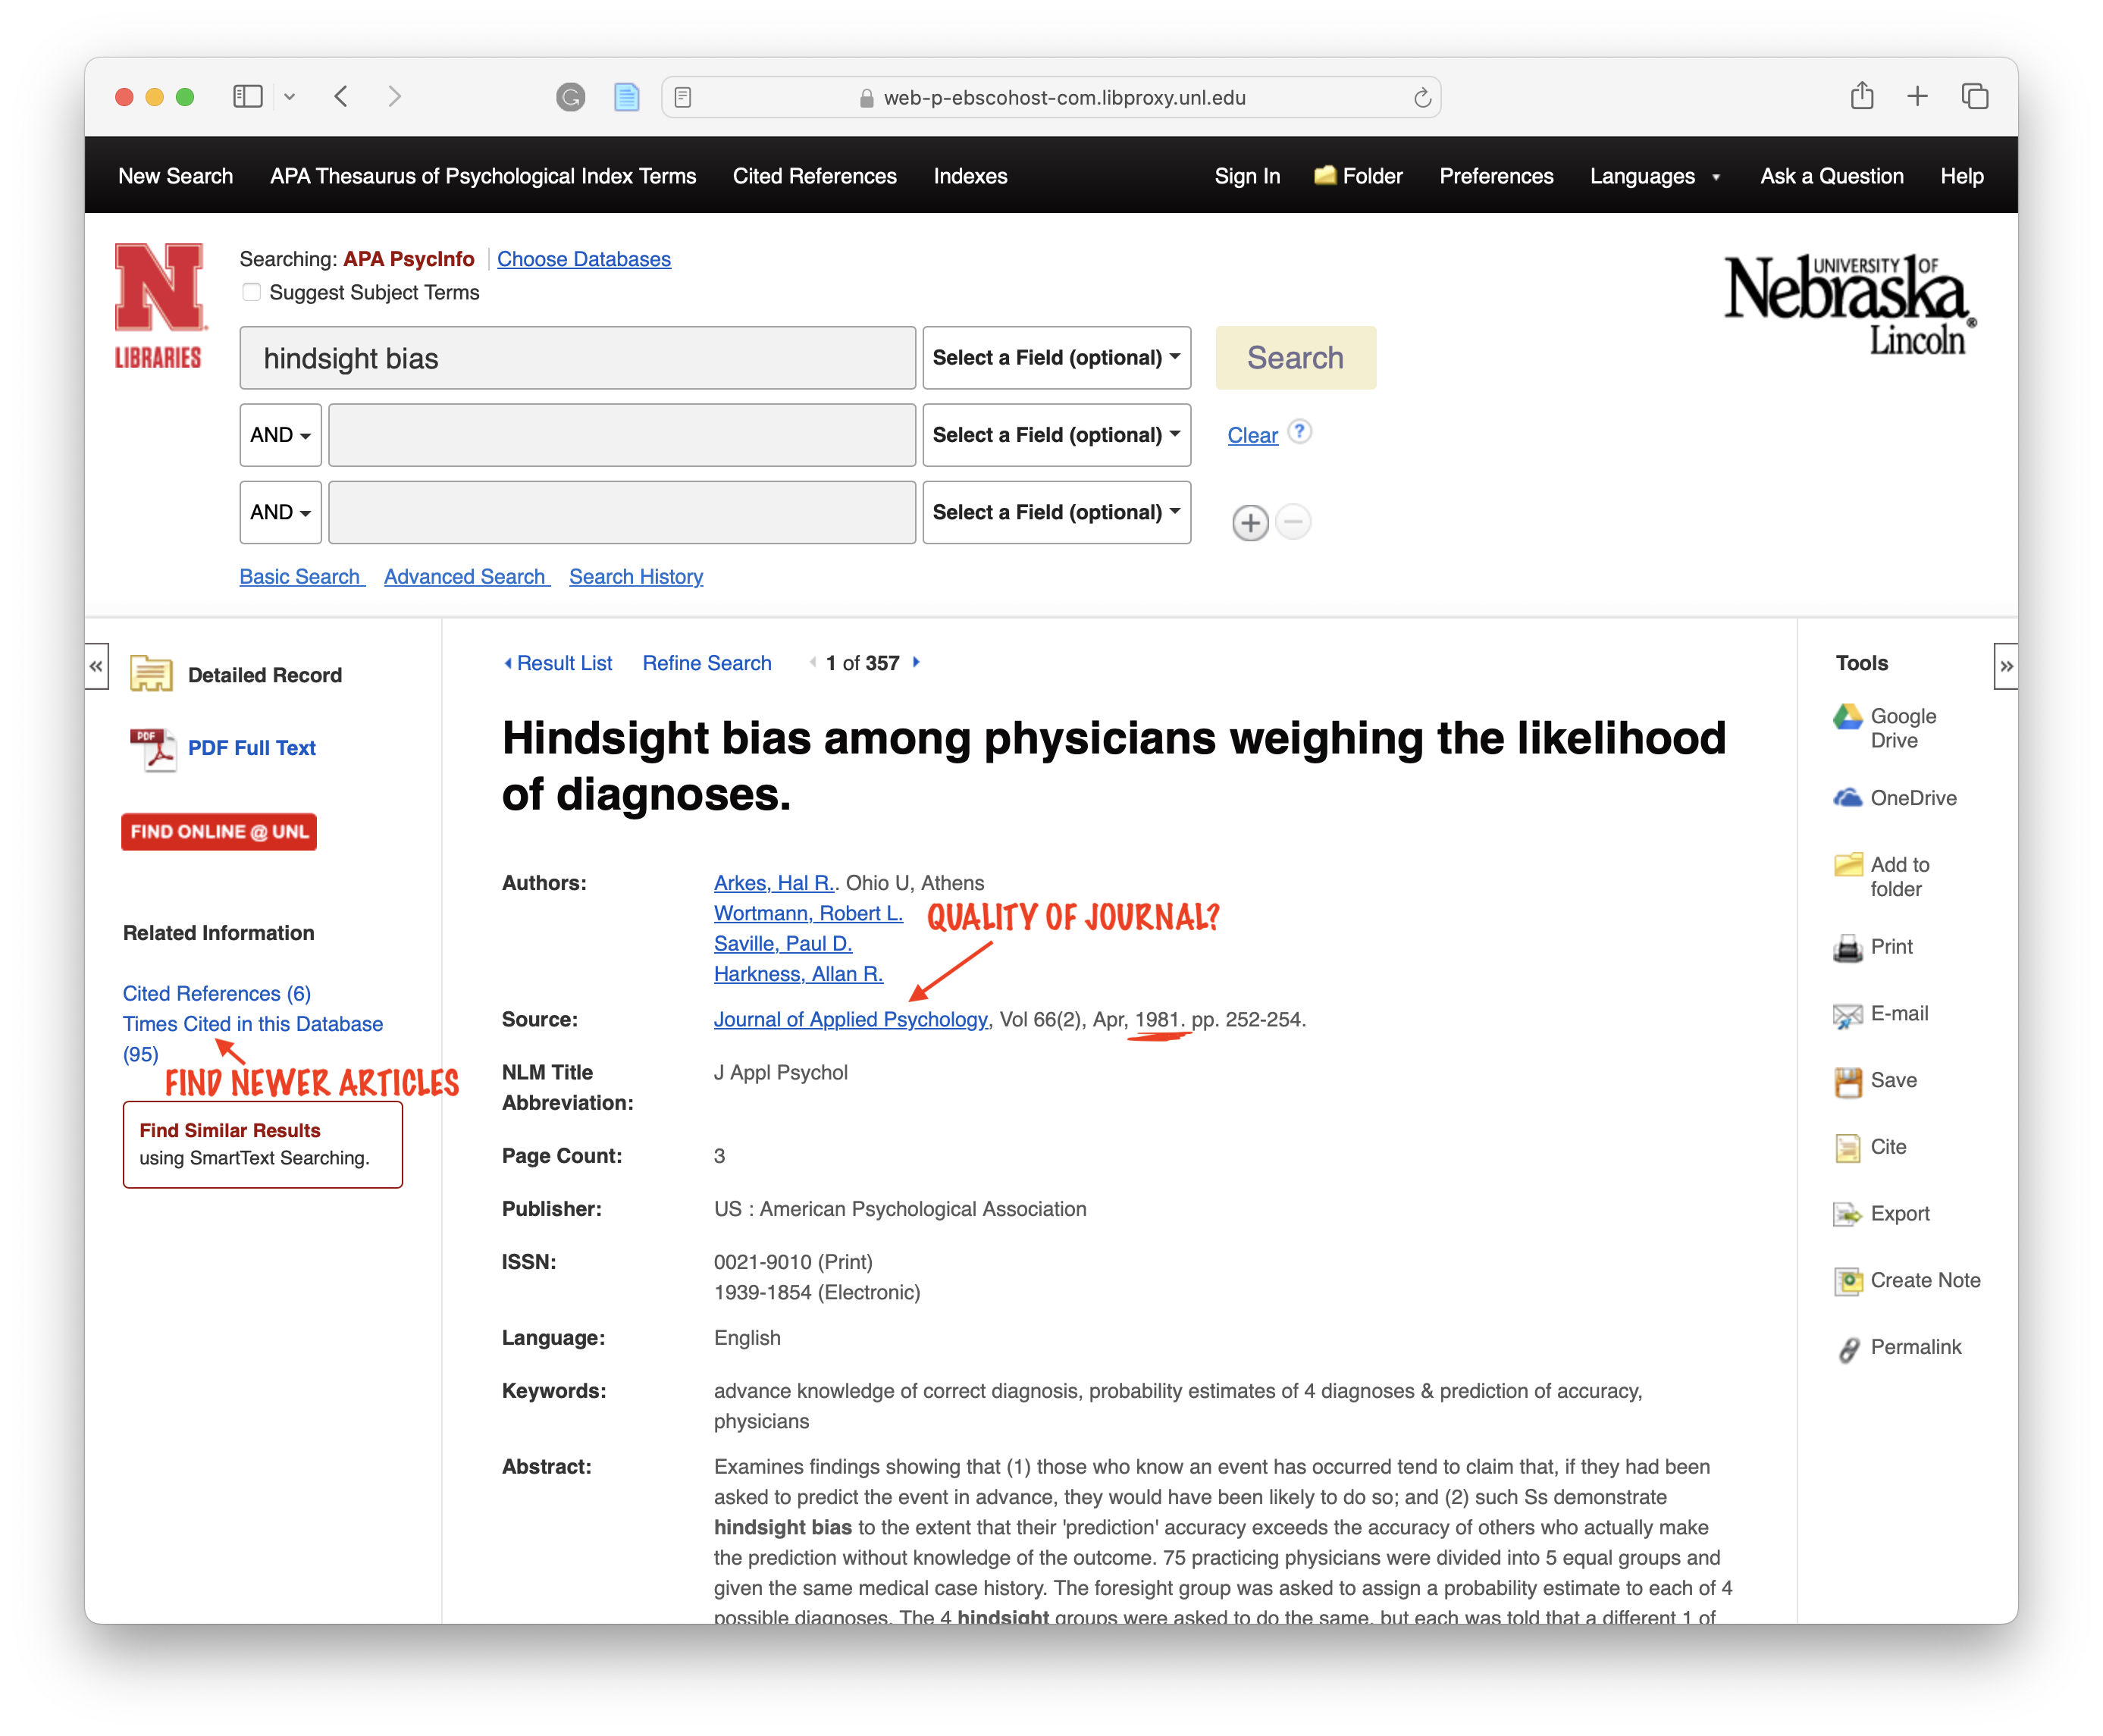This screenshot has height=1736, width=2103.
Task: Click the OneDrive cloud icon
Action: coord(1847,798)
